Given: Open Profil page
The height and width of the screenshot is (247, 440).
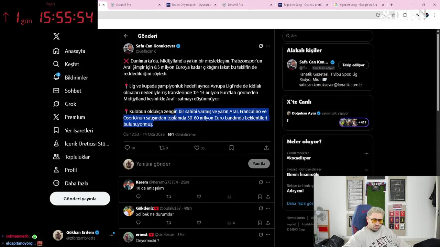Looking at the screenshot, I should tap(65, 170).
